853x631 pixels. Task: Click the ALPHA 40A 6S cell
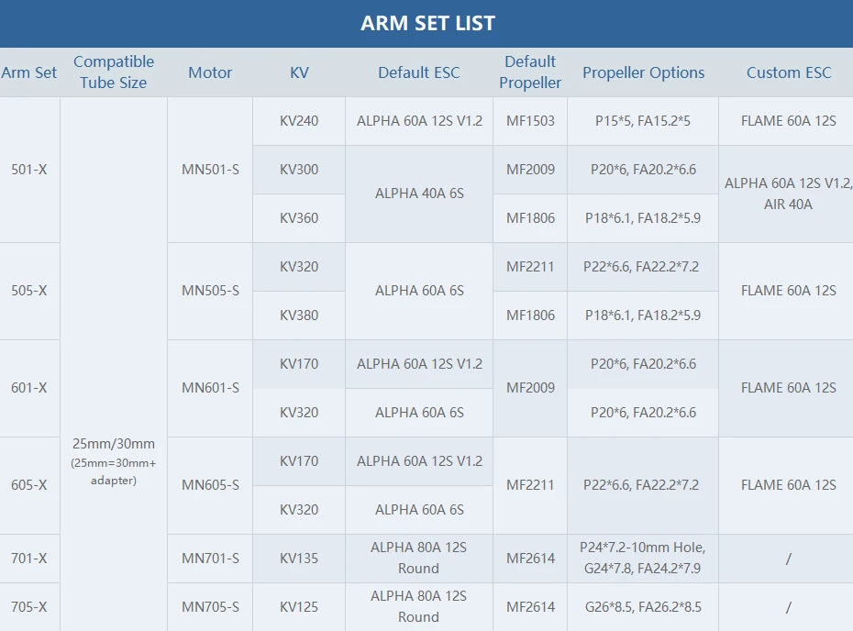pyautogui.click(x=419, y=194)
